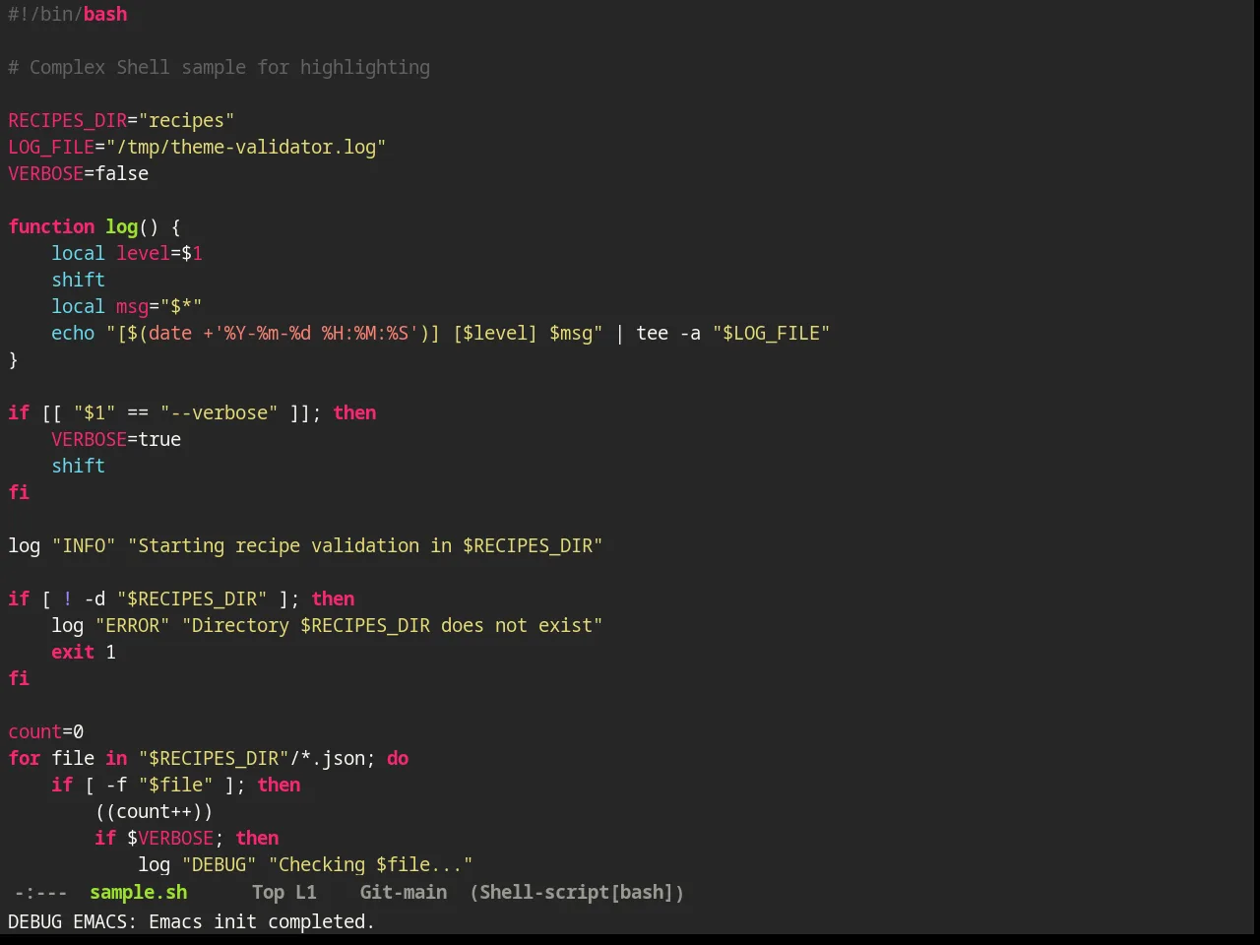This screenshot has width=1260, height=945.
Task: Click the comment 'Complex Shell sample for highlighting'
Action: pos(229,67)
